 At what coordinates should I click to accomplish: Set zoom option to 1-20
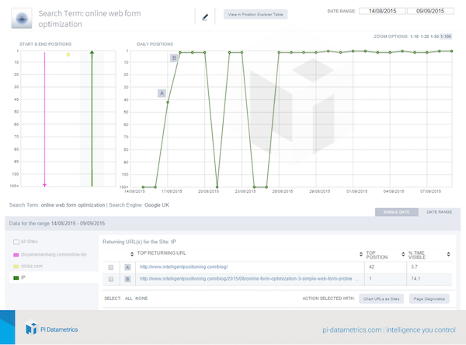(424, 37)
